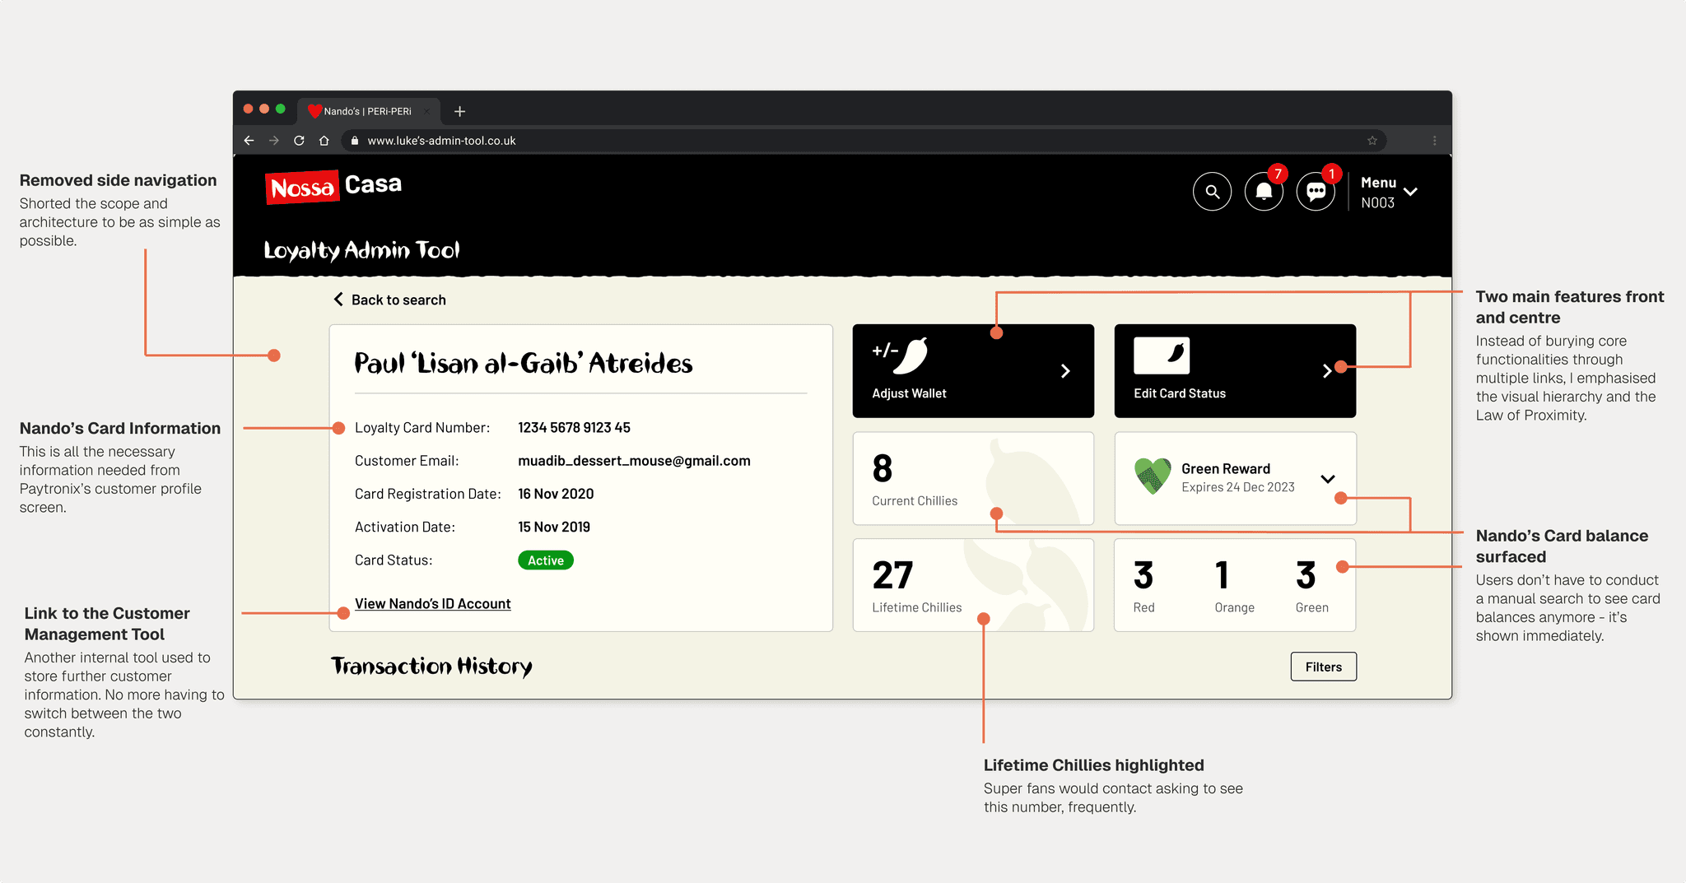
Task: Open the Adjust Wallet card
Action: (x=973, y=370)
